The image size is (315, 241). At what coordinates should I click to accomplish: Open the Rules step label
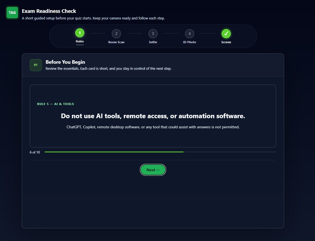coord(80,41)
